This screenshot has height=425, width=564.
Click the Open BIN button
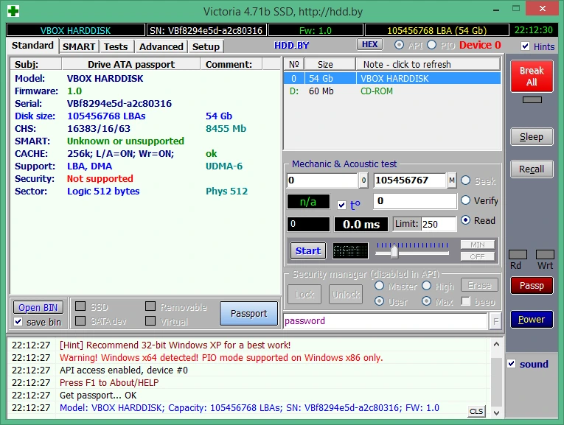pos(38,308)
